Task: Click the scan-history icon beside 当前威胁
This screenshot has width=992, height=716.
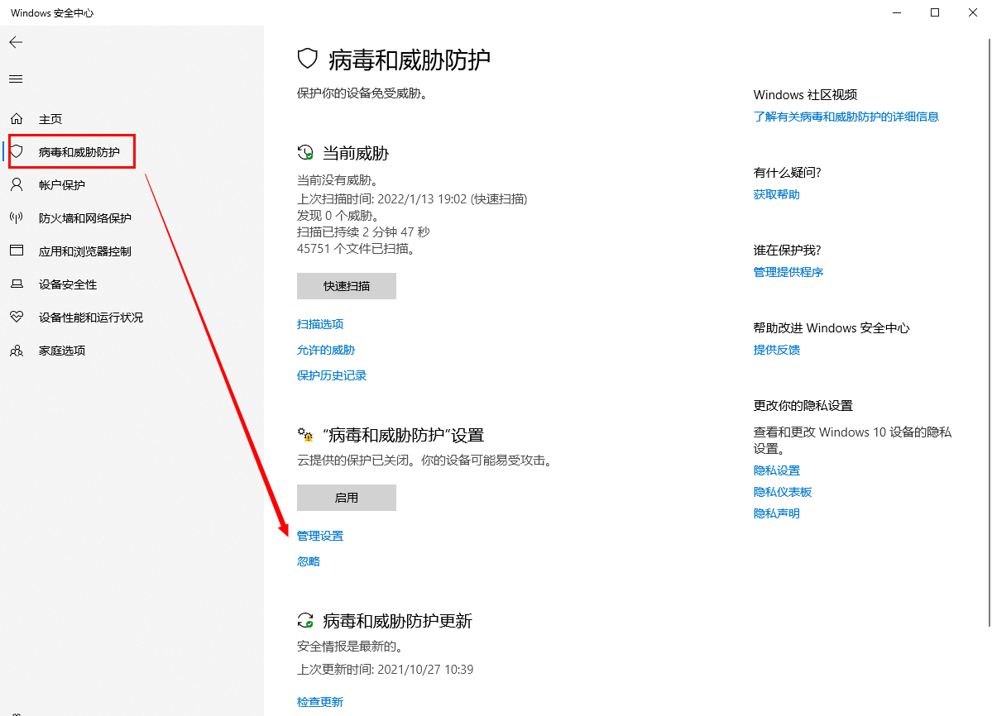Action: coord(305,152)
